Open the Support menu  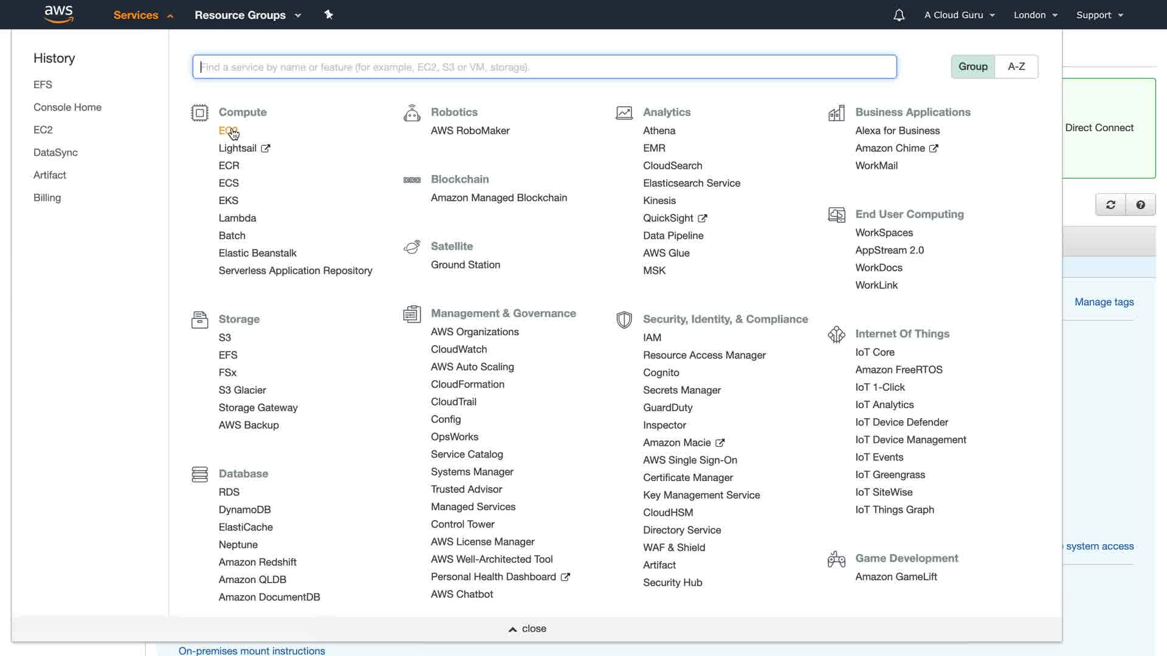[1099, 15]
